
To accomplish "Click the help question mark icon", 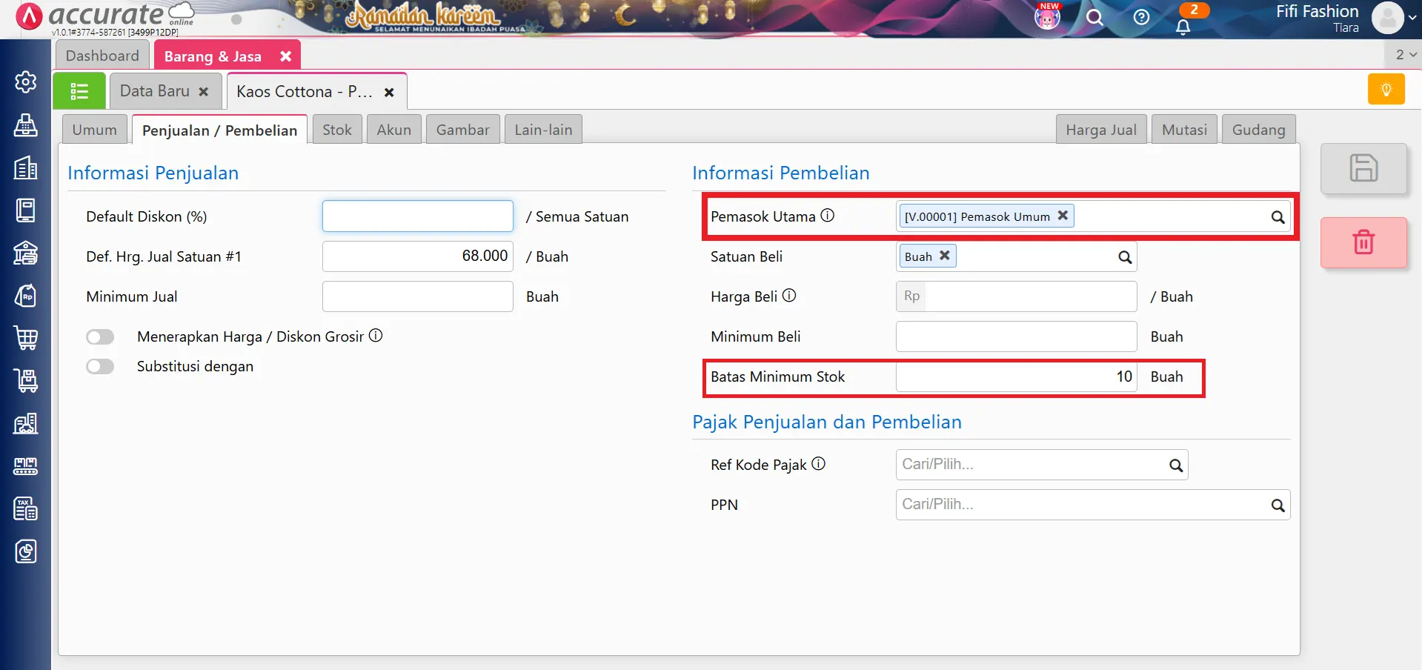I will 1141,17.
